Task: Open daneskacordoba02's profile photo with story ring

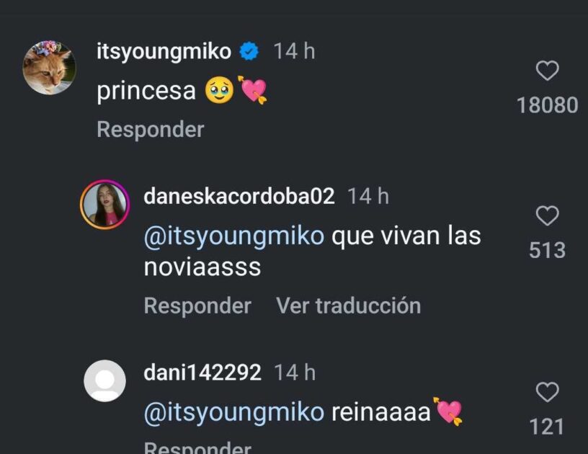Action: (105, 205)
